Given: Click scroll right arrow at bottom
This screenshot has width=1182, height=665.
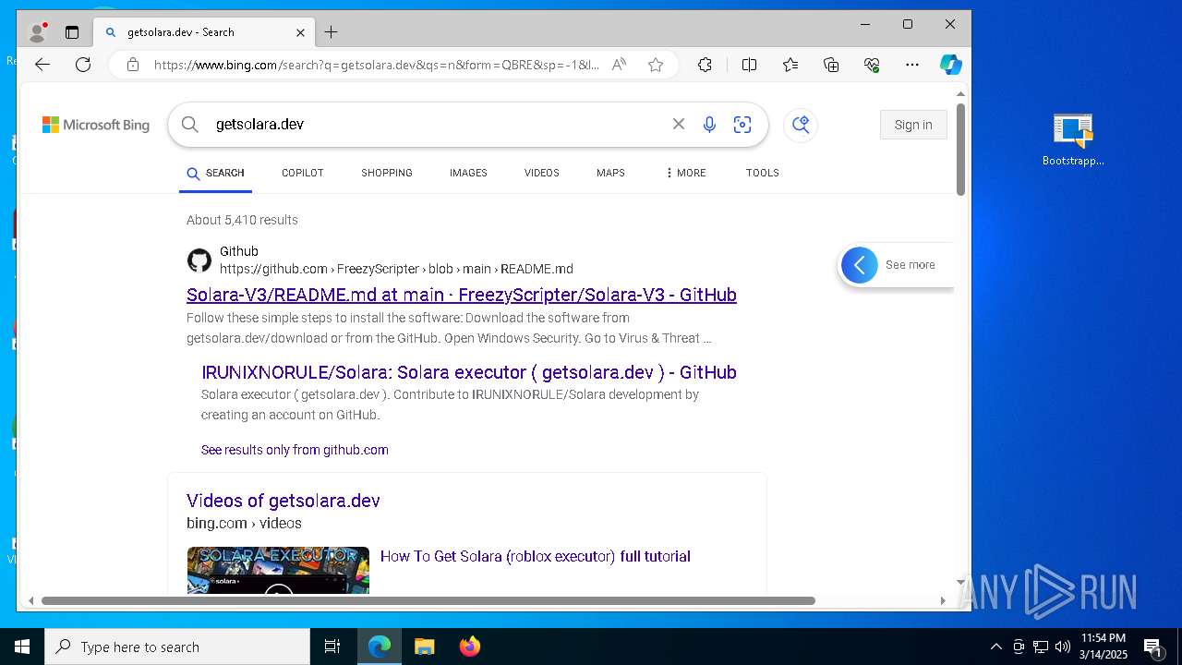Looking at the screenshot, I should (943, 601).
